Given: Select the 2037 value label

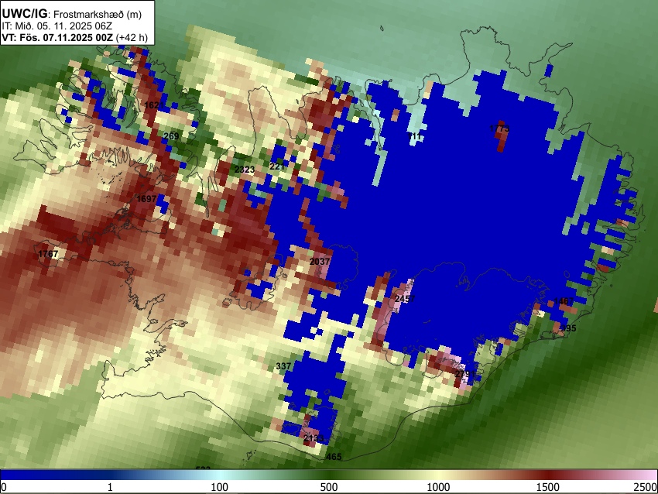Looking at the screenshot, I should point(320,262).
